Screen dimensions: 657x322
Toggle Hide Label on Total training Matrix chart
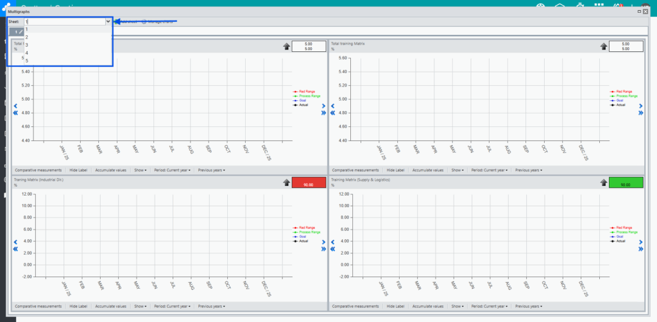395,171
